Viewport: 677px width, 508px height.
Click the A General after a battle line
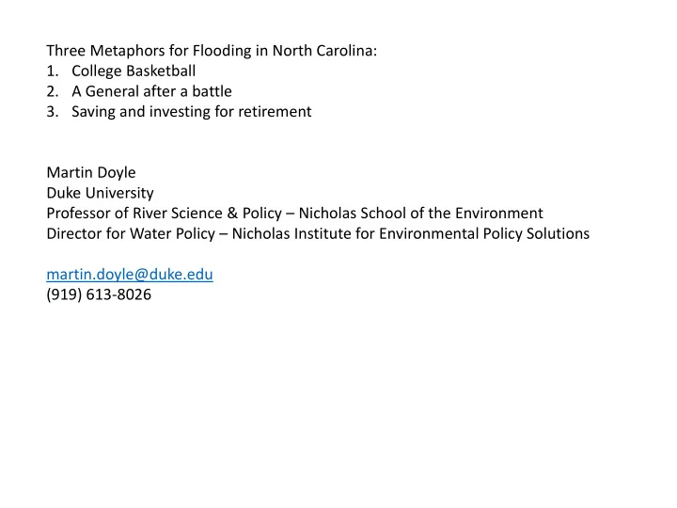pyautogui.click(x=151, y=91)
